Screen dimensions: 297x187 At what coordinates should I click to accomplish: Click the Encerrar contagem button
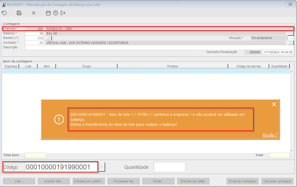coord(243,181)
